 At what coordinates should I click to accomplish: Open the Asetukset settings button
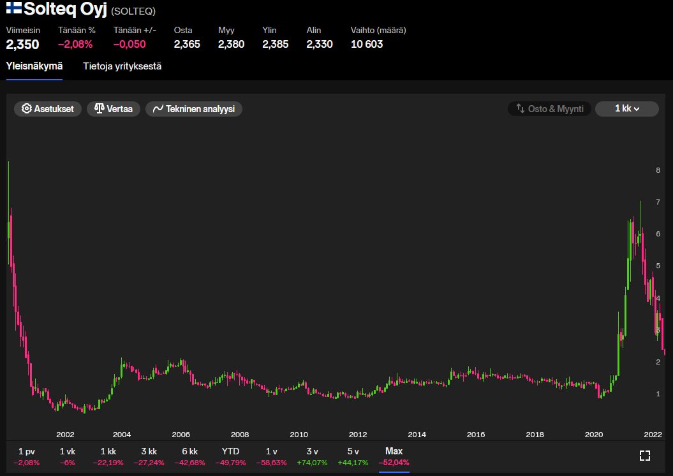[x=48, y=109]
